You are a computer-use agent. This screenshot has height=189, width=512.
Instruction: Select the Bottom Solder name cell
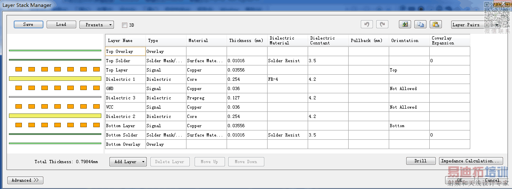(125, 135)
